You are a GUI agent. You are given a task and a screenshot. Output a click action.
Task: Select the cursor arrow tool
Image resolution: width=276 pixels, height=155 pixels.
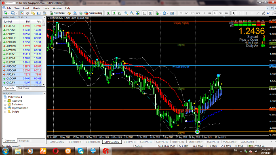pyautogui.click(x=234, y=13)
